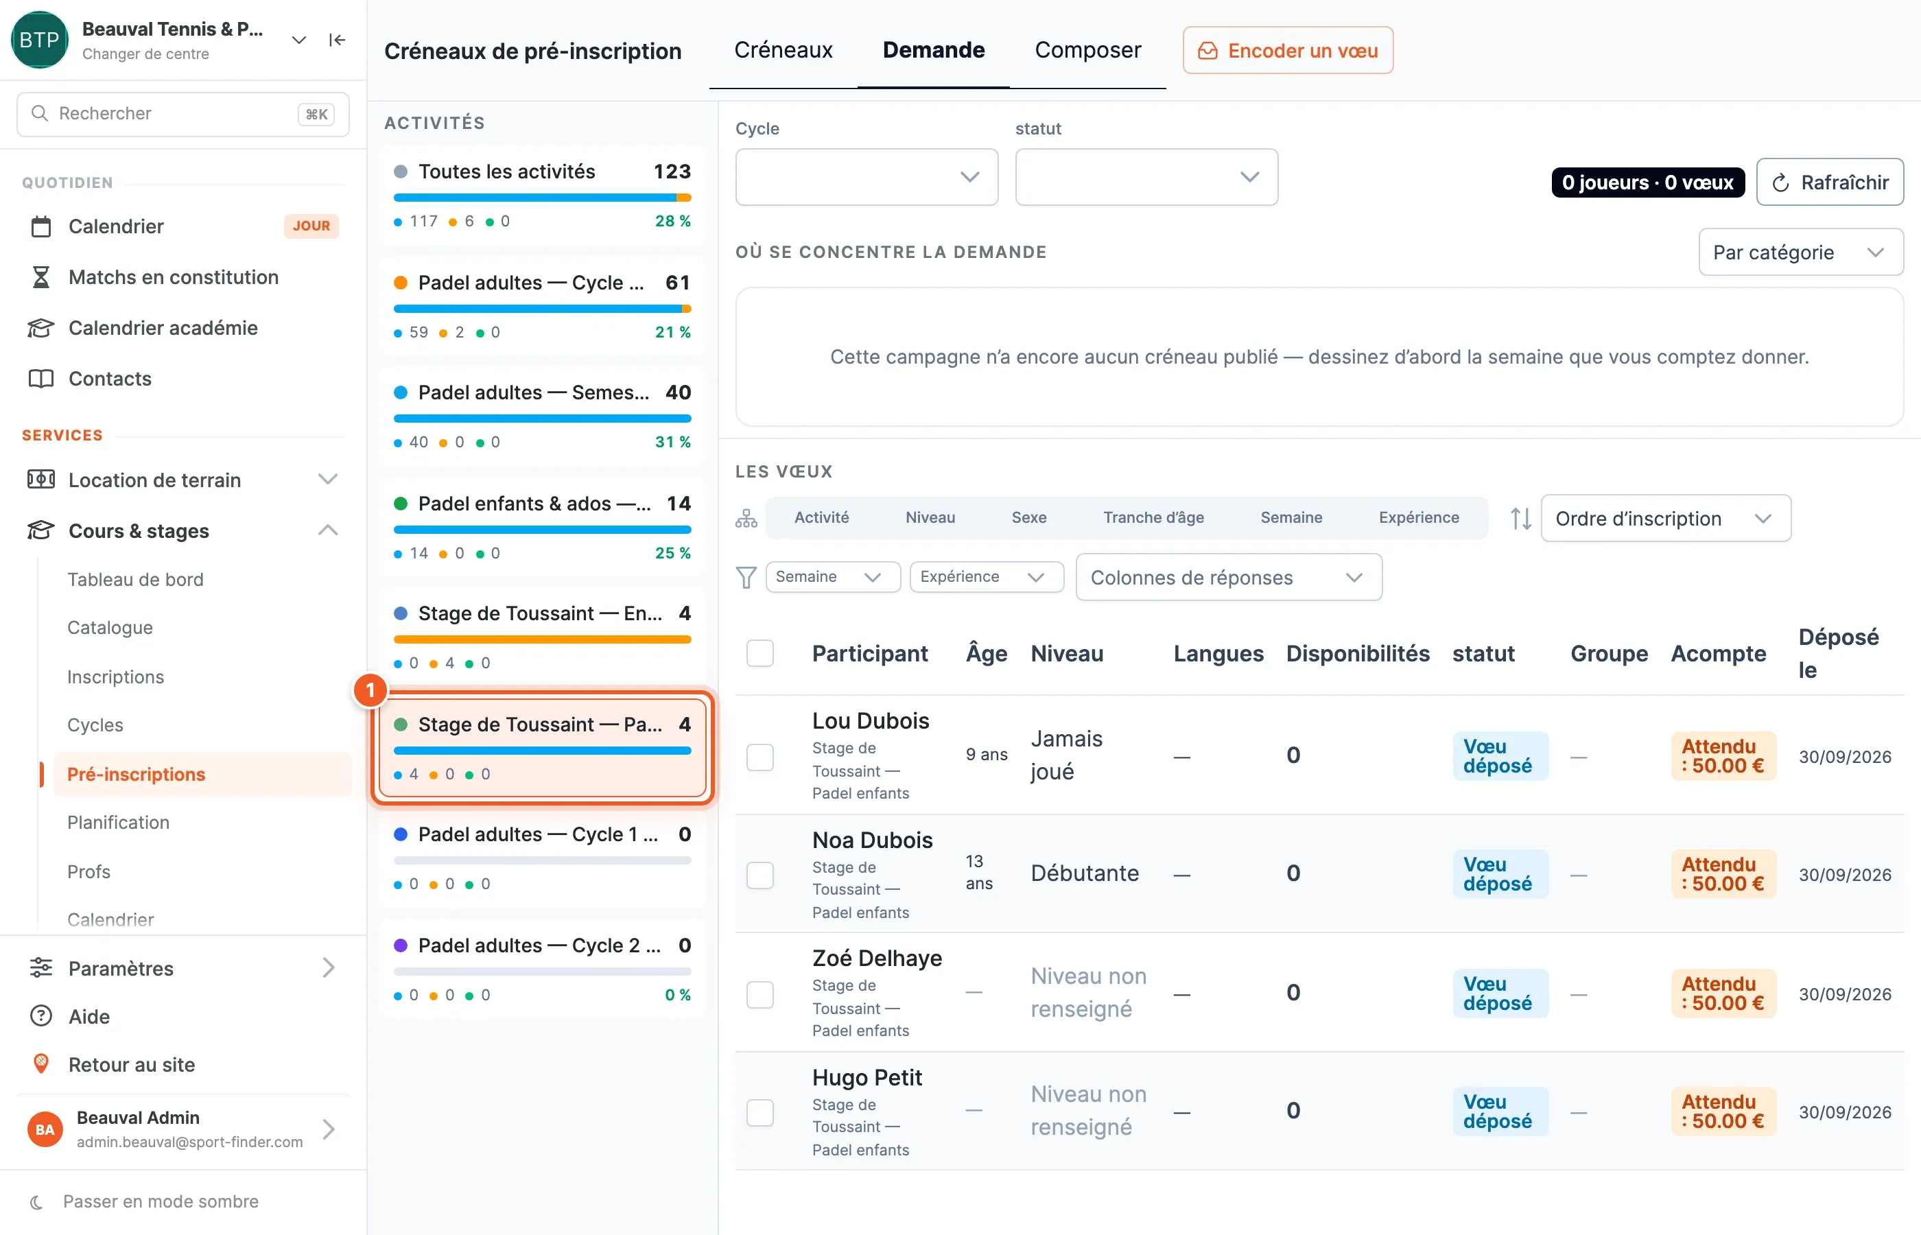Open Matchs en constitution hourglass icon

(41, 277)
